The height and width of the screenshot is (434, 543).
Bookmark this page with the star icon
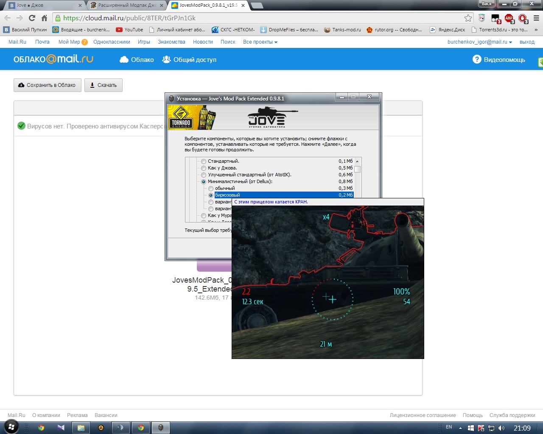[x=468, y=18]
